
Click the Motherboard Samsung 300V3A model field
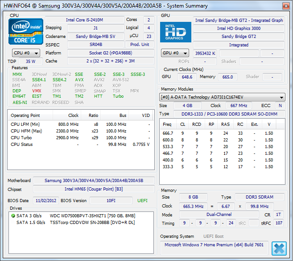[94, 180]
